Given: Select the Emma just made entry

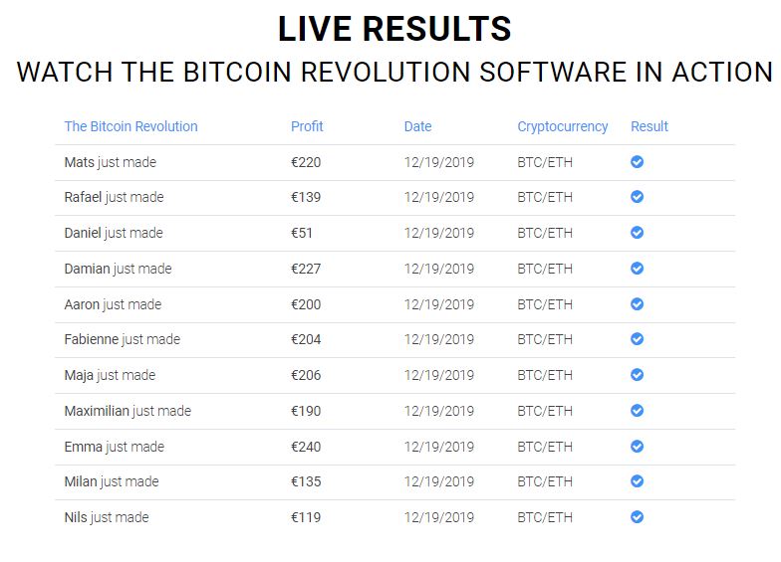Looking at the screenshot, I should [x=114, y=447].
